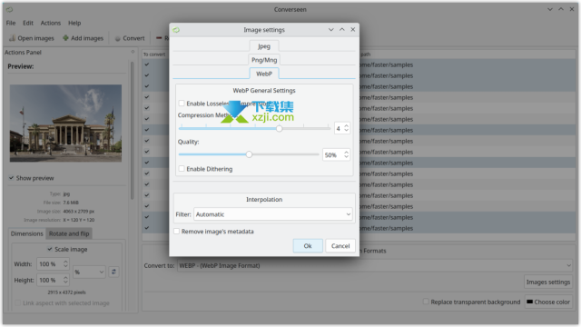Increase the Compression Method spinbox value
This screenshot has height=327, width=581.
click(x=347, y=126)
